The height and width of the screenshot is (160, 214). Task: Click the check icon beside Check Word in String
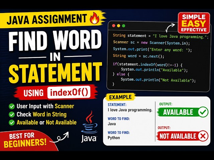[12, 114]
